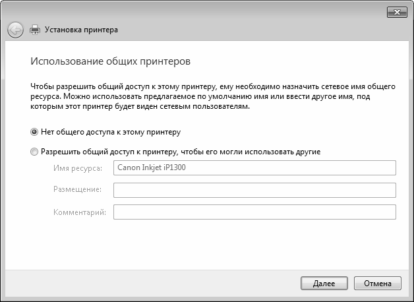Click the Комментарий: label

pyautogui.click(x=77, y=212)
